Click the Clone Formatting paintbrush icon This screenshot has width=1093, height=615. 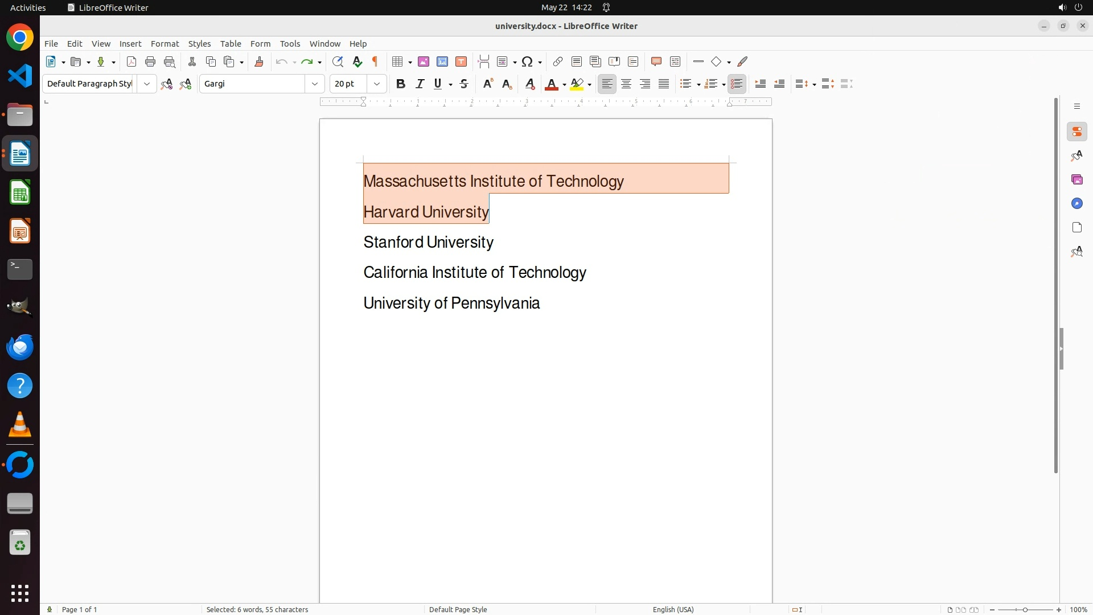point(259,61)
